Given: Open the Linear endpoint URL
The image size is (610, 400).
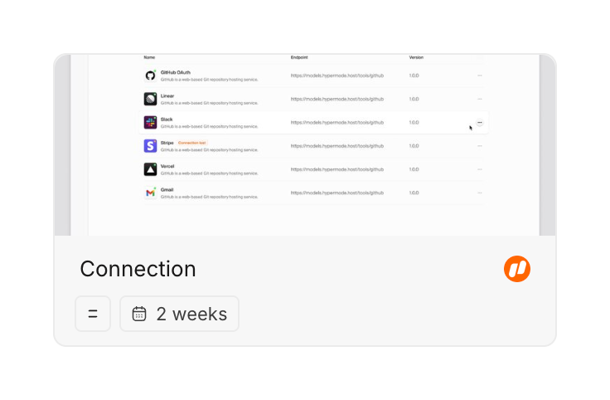Looking at the screenshot, I should [x=336, y=99].
